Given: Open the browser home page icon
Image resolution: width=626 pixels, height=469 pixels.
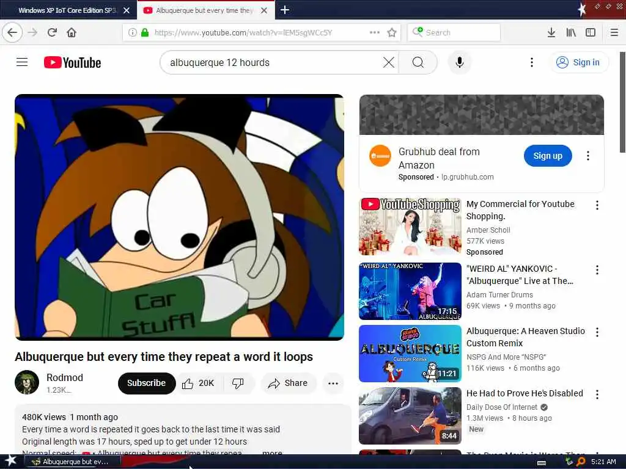Looking at the screenshot, I should coord(72,32).
